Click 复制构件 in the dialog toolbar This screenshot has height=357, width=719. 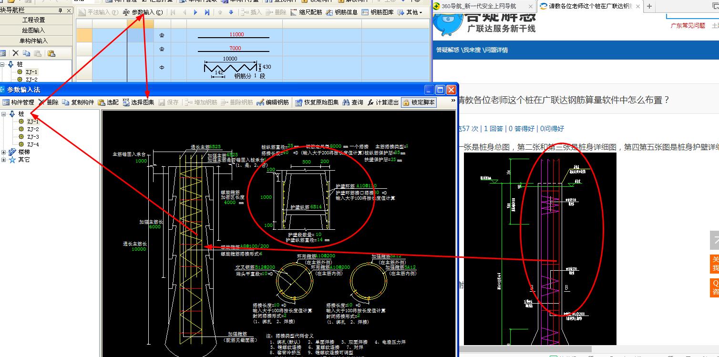click(78, 102)
